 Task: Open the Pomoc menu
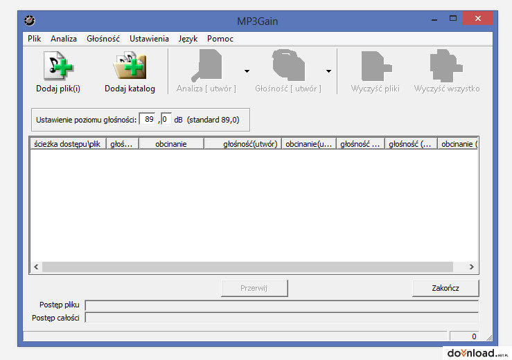[x=220, y=39]
